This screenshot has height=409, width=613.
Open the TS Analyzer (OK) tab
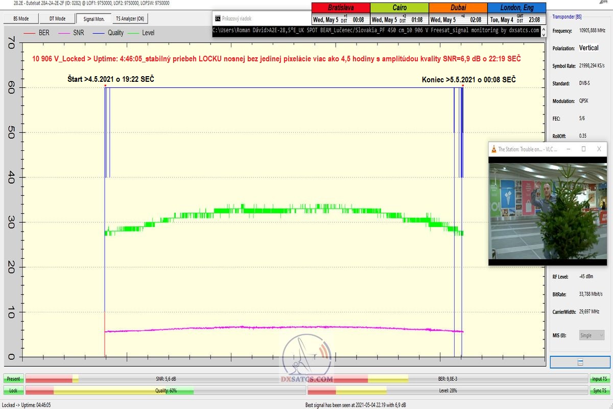pyautogui.click(x=130, y=18)
